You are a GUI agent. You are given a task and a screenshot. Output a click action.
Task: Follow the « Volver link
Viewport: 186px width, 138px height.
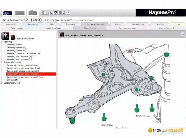(88, 20)
